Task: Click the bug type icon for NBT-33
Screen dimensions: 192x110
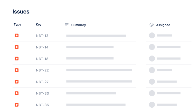Action: [x=16, y=93]
